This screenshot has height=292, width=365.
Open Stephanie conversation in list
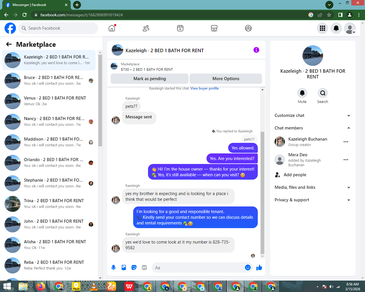coord(49,183)
